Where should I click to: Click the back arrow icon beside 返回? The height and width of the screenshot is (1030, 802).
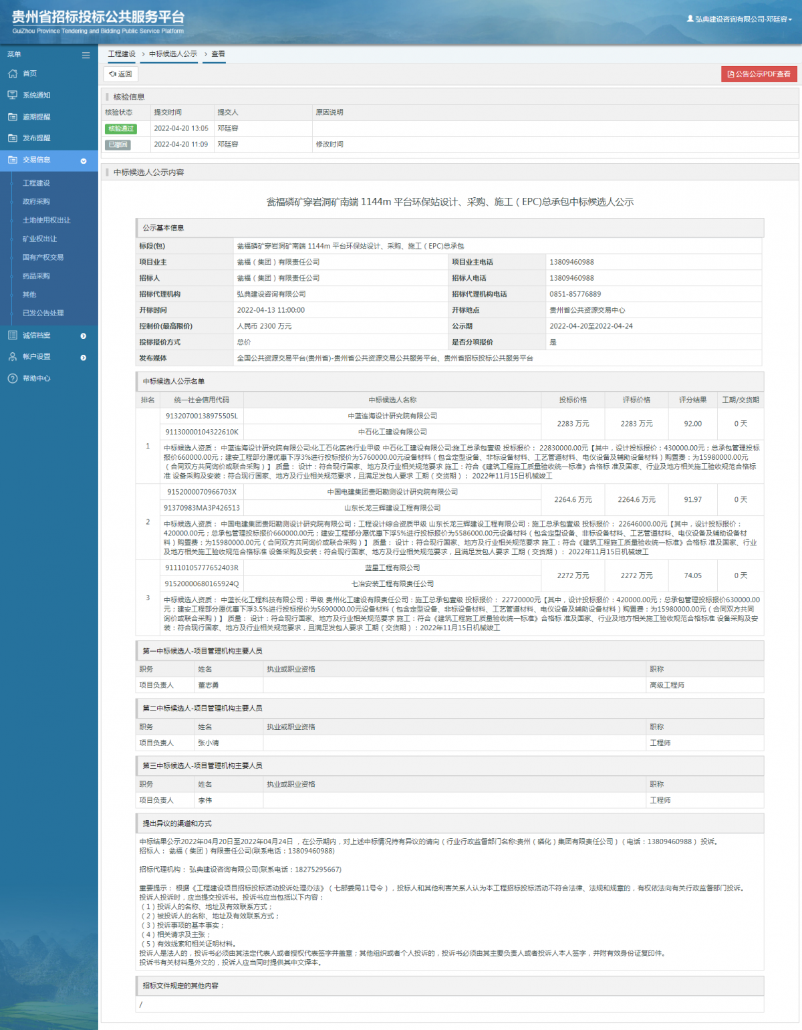click(113, 74)
